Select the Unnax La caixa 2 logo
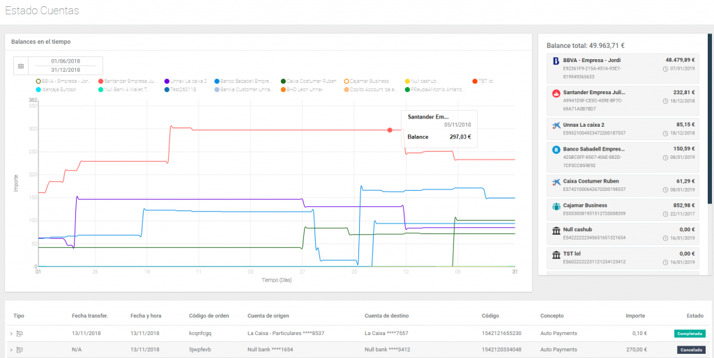Viewport: 714px width, 358px height. click(556, 125)
